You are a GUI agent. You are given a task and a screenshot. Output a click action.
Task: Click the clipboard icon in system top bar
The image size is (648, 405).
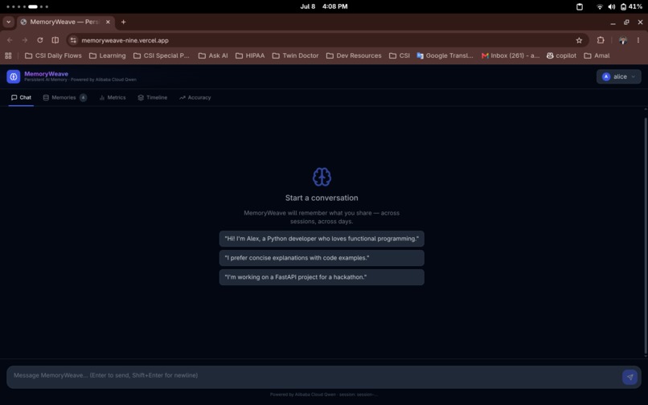point(580,6)
